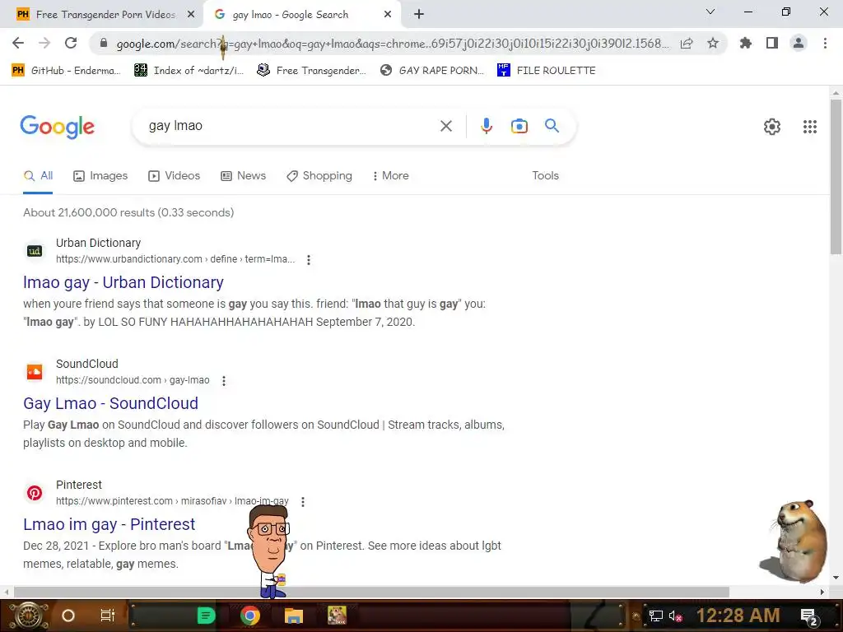The image size is (843, 632).
Task: Share this page from the address bar
Action: (x=687, y=44)
